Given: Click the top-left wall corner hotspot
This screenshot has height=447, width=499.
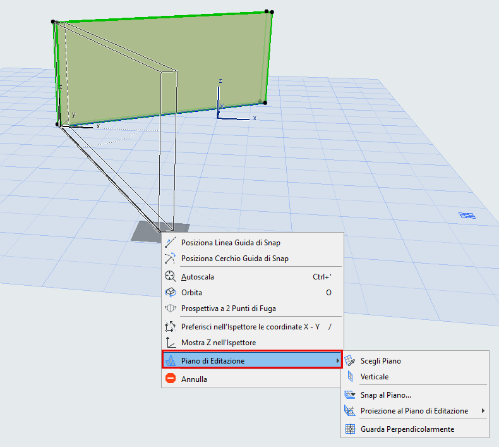Looking at the screenshot, I should tap(53, 21).
